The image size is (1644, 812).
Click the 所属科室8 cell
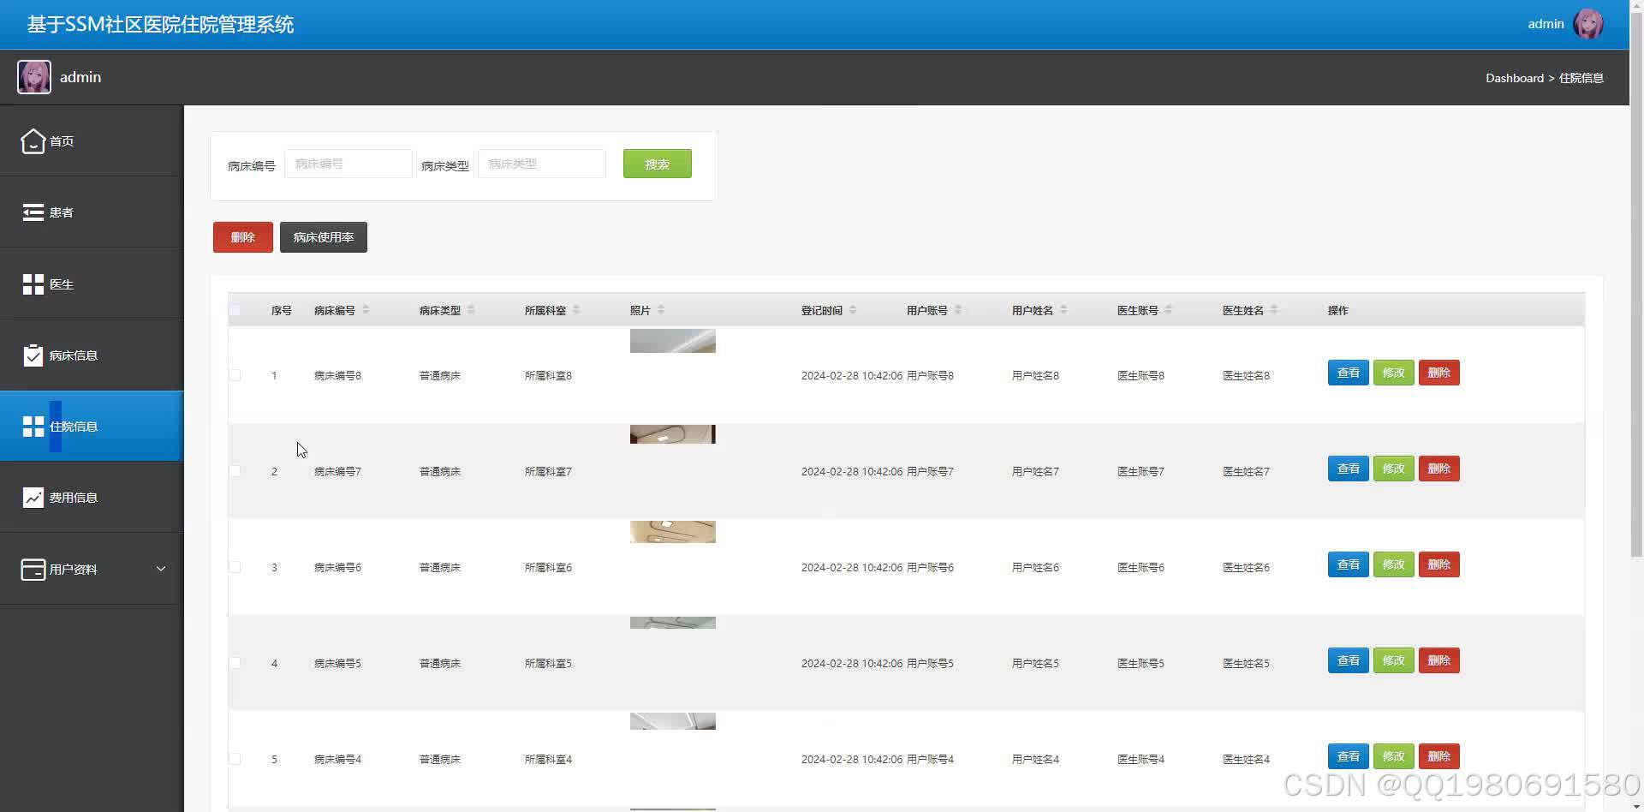pos(548,375)
